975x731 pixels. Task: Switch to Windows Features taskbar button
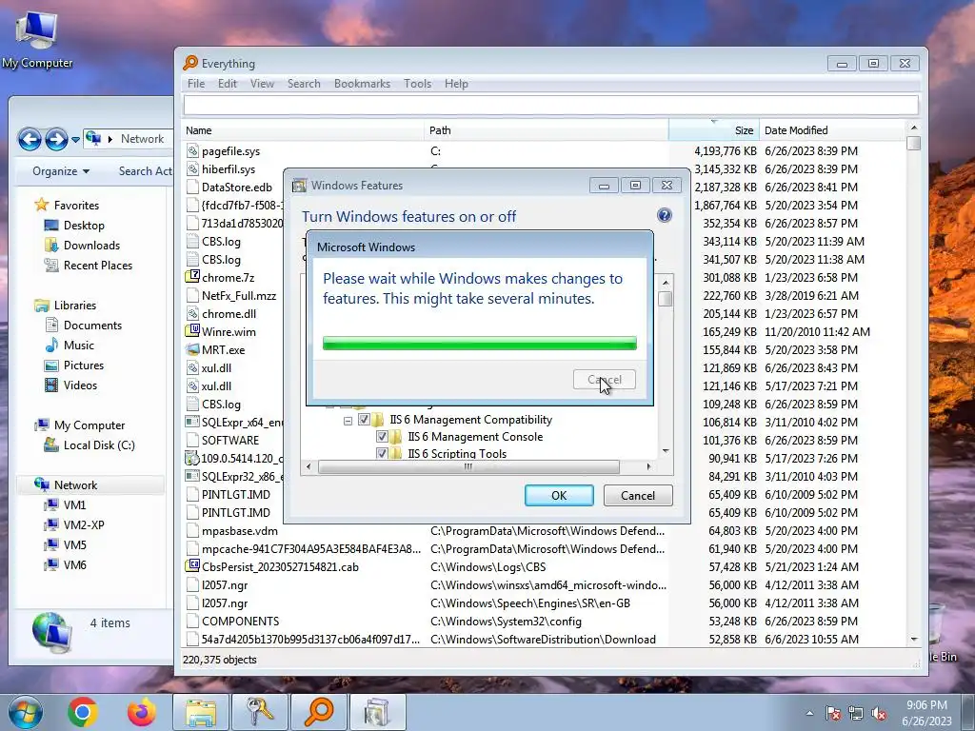(x=377, y=712)
